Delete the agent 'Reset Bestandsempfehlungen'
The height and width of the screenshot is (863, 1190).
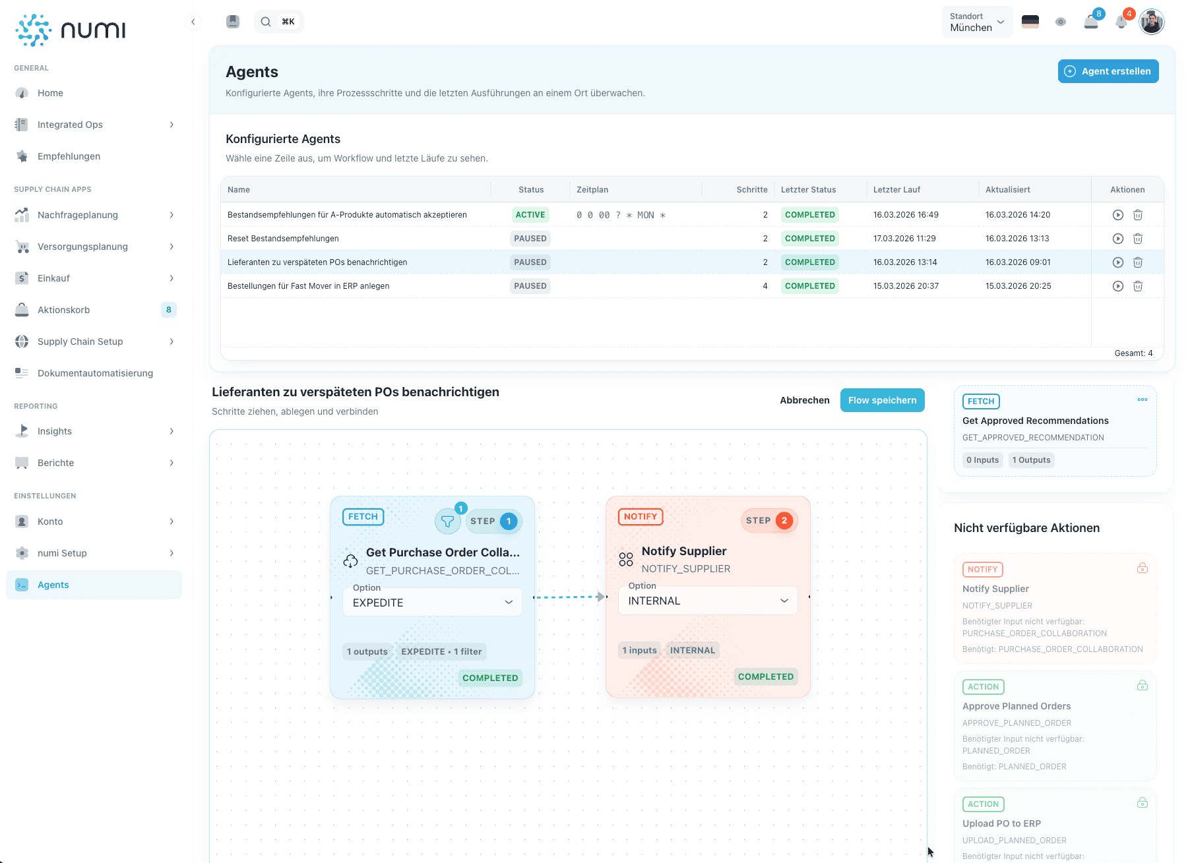point(1138,239)
